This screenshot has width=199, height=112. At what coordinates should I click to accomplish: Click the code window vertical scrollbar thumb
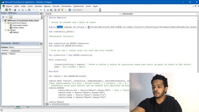coord(198,46)
